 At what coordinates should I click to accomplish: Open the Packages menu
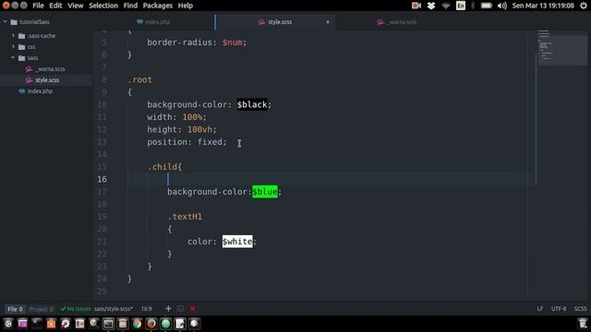click(x=158, y=6)
